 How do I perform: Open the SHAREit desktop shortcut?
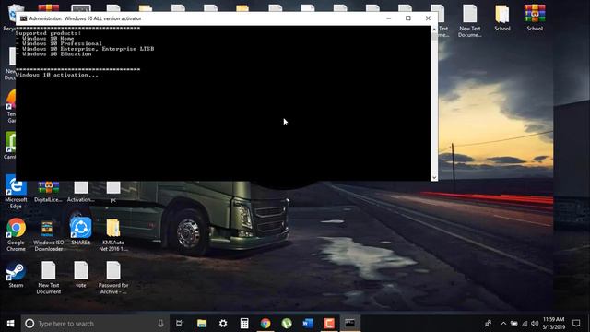pos(80,231)
